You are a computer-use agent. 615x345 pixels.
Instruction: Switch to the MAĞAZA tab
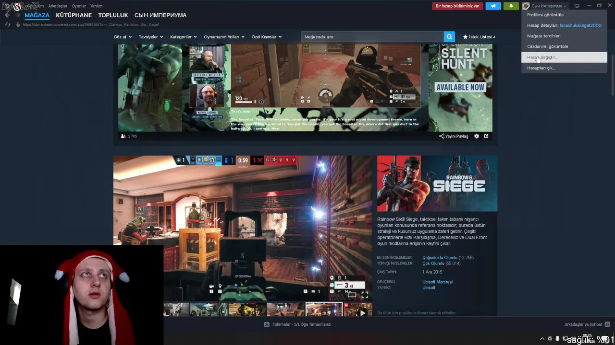(37, 15)
